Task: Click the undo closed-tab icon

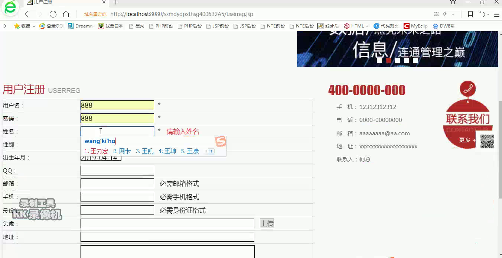Action: 482,14
